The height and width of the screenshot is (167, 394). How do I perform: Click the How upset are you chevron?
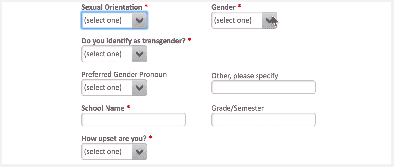click(x=140, y=152)
